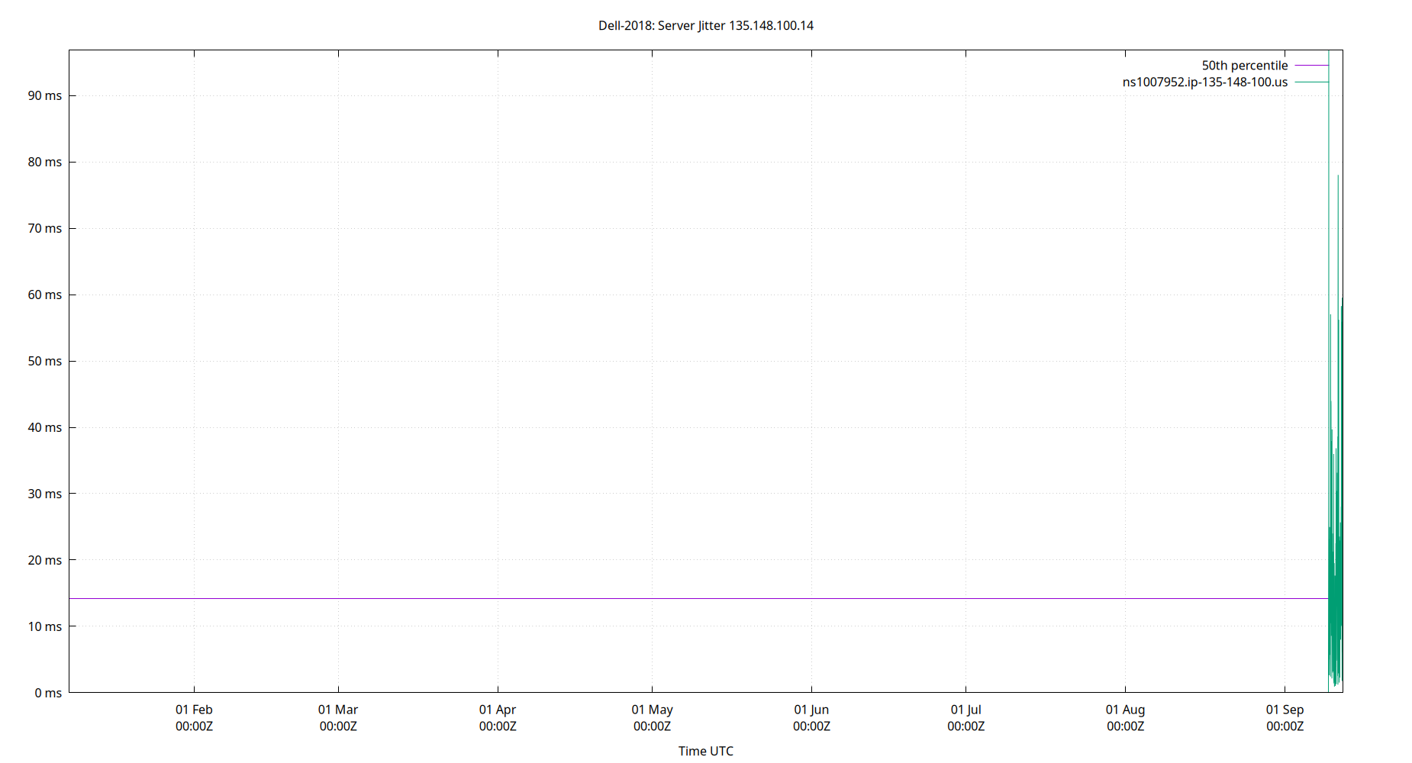This screenshot has height=763, width=1412.
Task: Click the "90 ms" y-axis tick label
Action: click(x=45, y=95)
